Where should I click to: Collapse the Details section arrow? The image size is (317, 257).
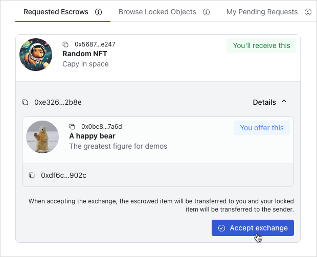coord(284,102)
